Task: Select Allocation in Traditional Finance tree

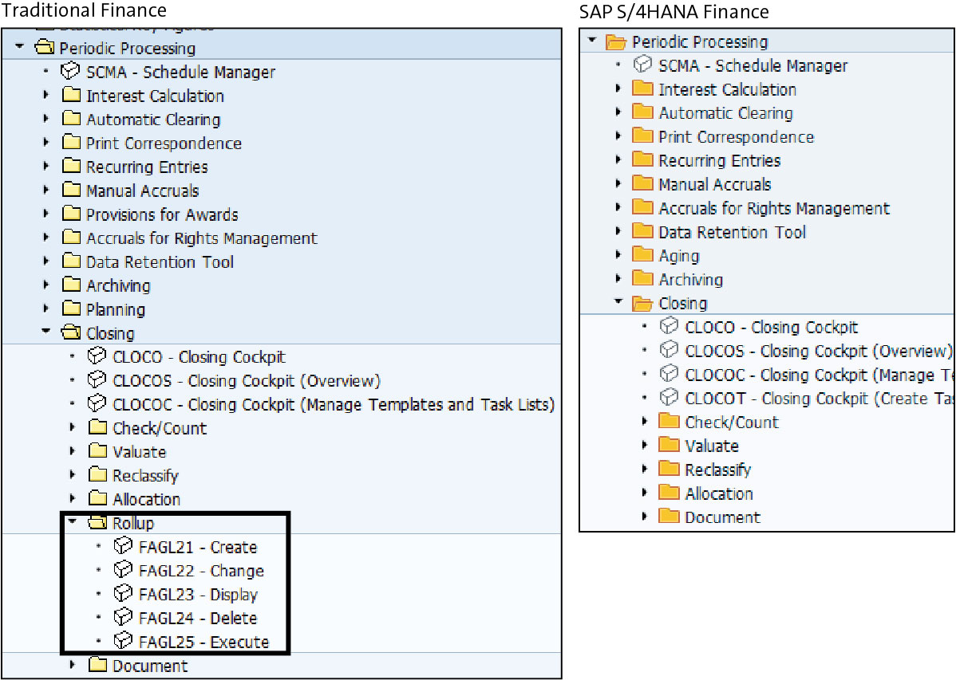Action: [146, 499]
